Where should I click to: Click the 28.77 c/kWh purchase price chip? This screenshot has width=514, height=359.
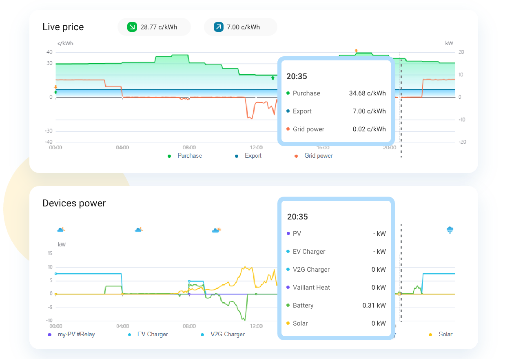[154, 27]
